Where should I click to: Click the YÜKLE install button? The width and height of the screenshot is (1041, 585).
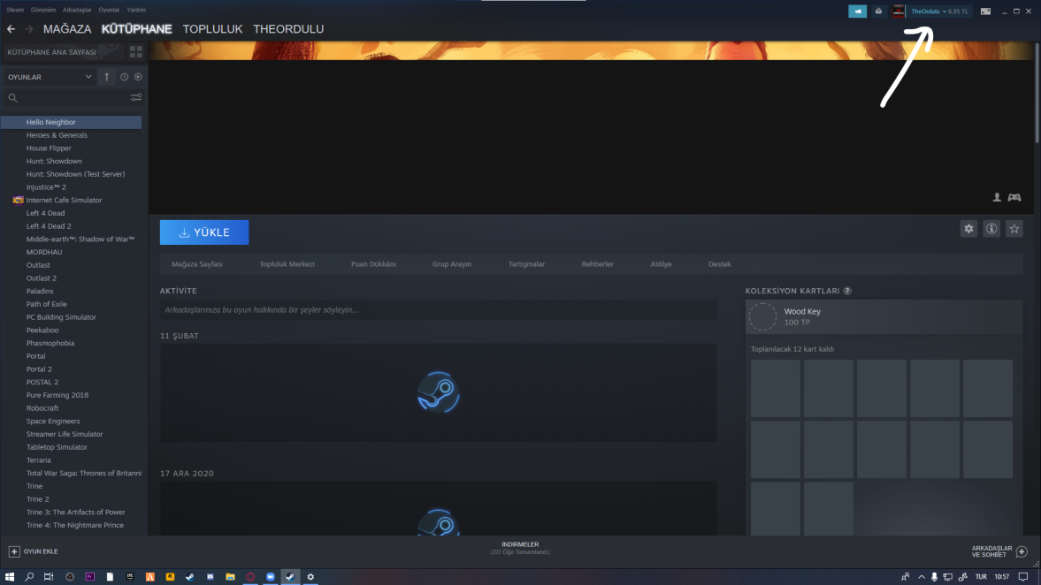(x=204, y=232)
